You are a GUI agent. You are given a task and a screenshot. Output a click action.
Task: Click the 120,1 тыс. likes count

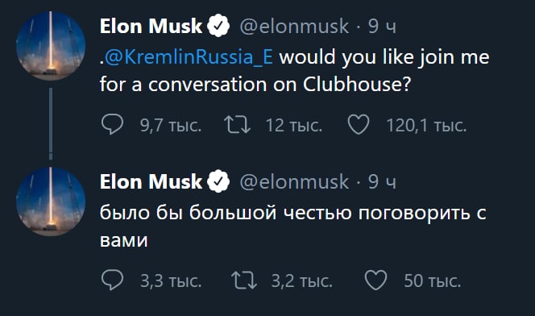point(426,125)
